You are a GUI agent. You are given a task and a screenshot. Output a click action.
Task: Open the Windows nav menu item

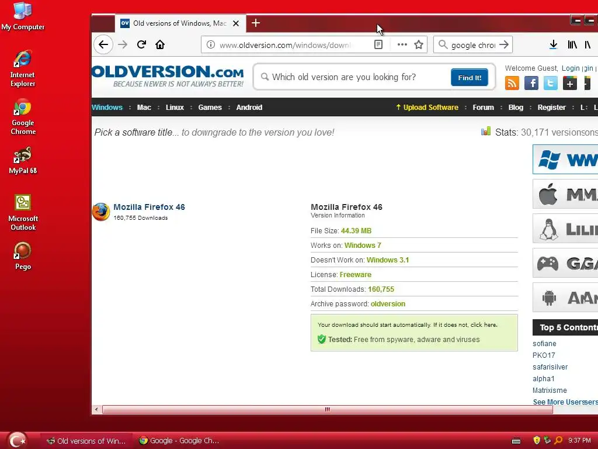[107, 108]
